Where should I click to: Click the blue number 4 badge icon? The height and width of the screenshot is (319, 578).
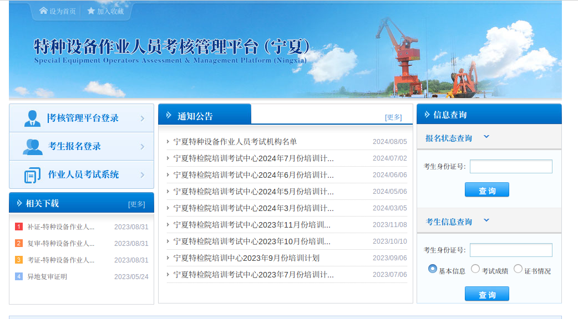(19, 277)
